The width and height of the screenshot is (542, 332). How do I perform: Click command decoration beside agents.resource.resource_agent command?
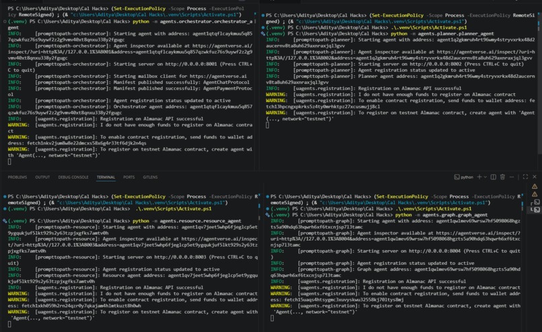point(5,220)
